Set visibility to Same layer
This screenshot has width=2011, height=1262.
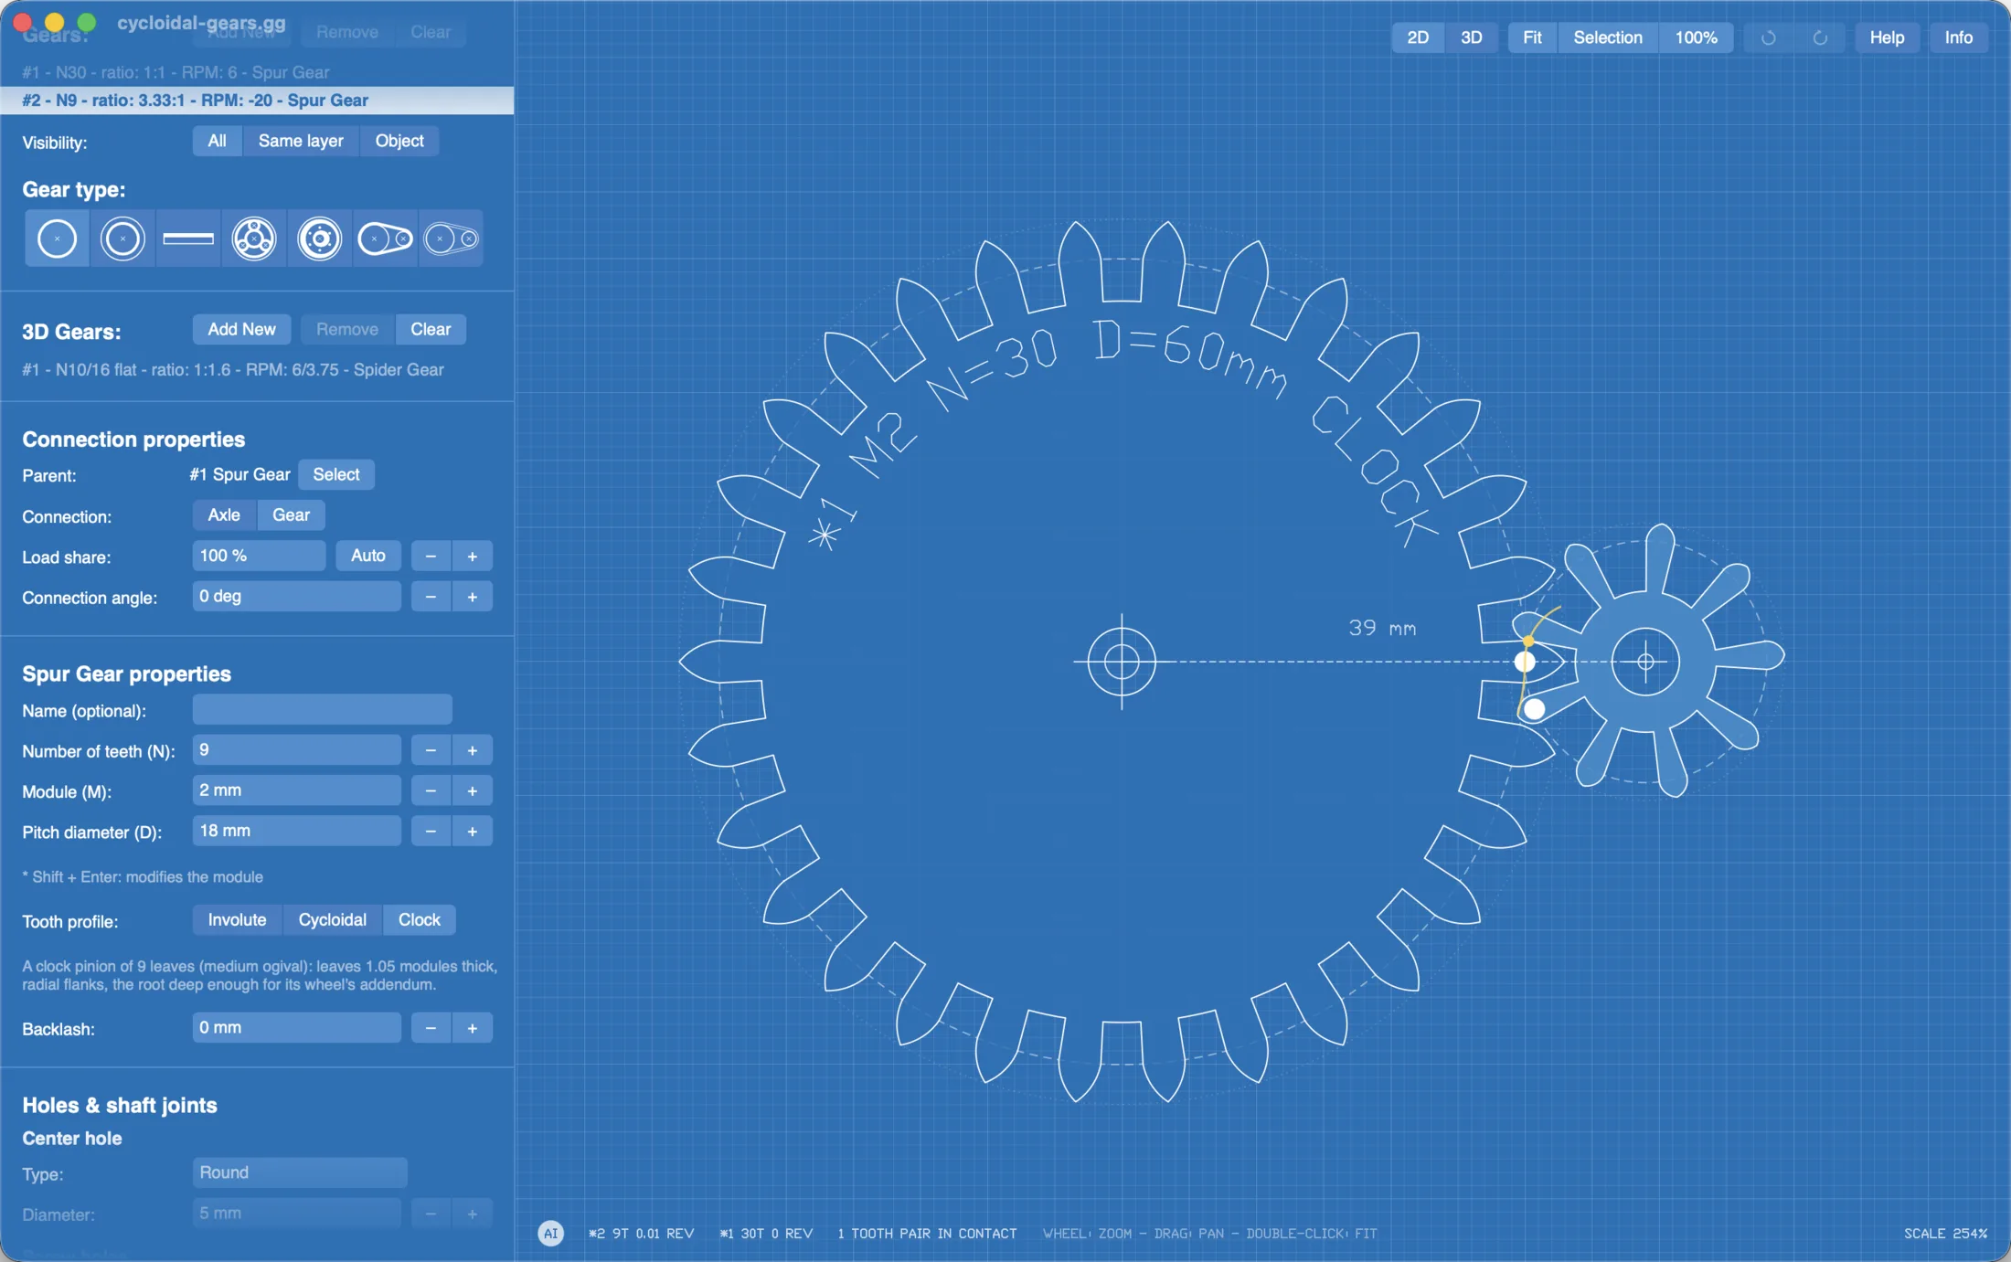[301, 141]
